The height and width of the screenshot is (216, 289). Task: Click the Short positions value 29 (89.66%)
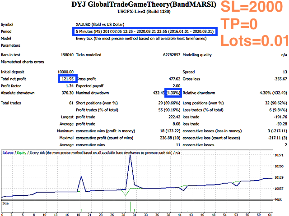tap(169, 103)
